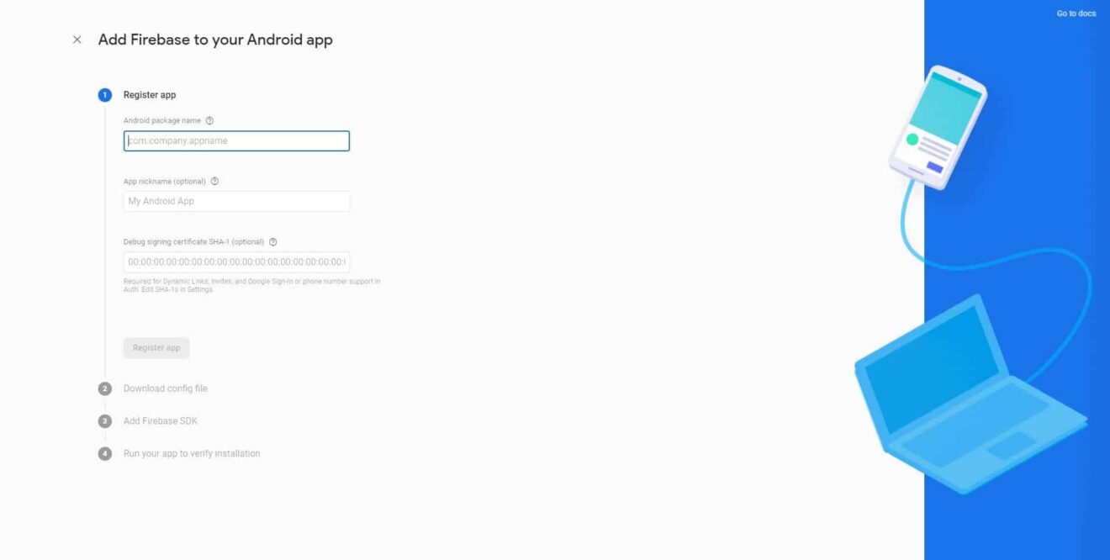Select step 4 circle icon

click(105, 454)
